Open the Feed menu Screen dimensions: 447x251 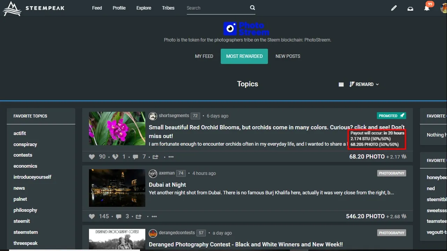click(x=97, y=8)
